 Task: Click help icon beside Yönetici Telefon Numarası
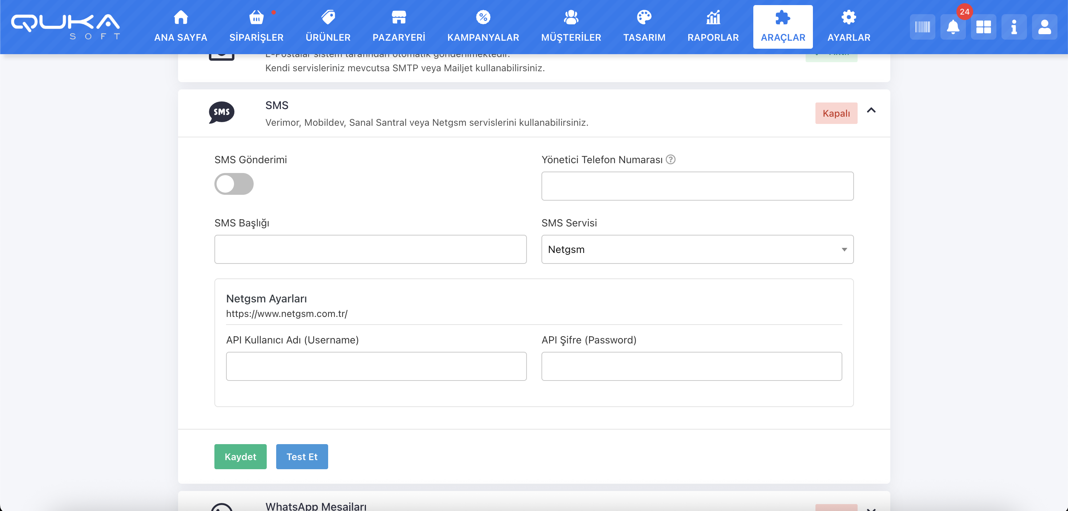[670, 160]
